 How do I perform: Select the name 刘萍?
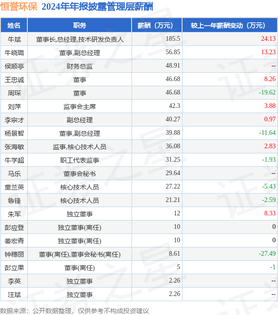[x=14, y=107]
